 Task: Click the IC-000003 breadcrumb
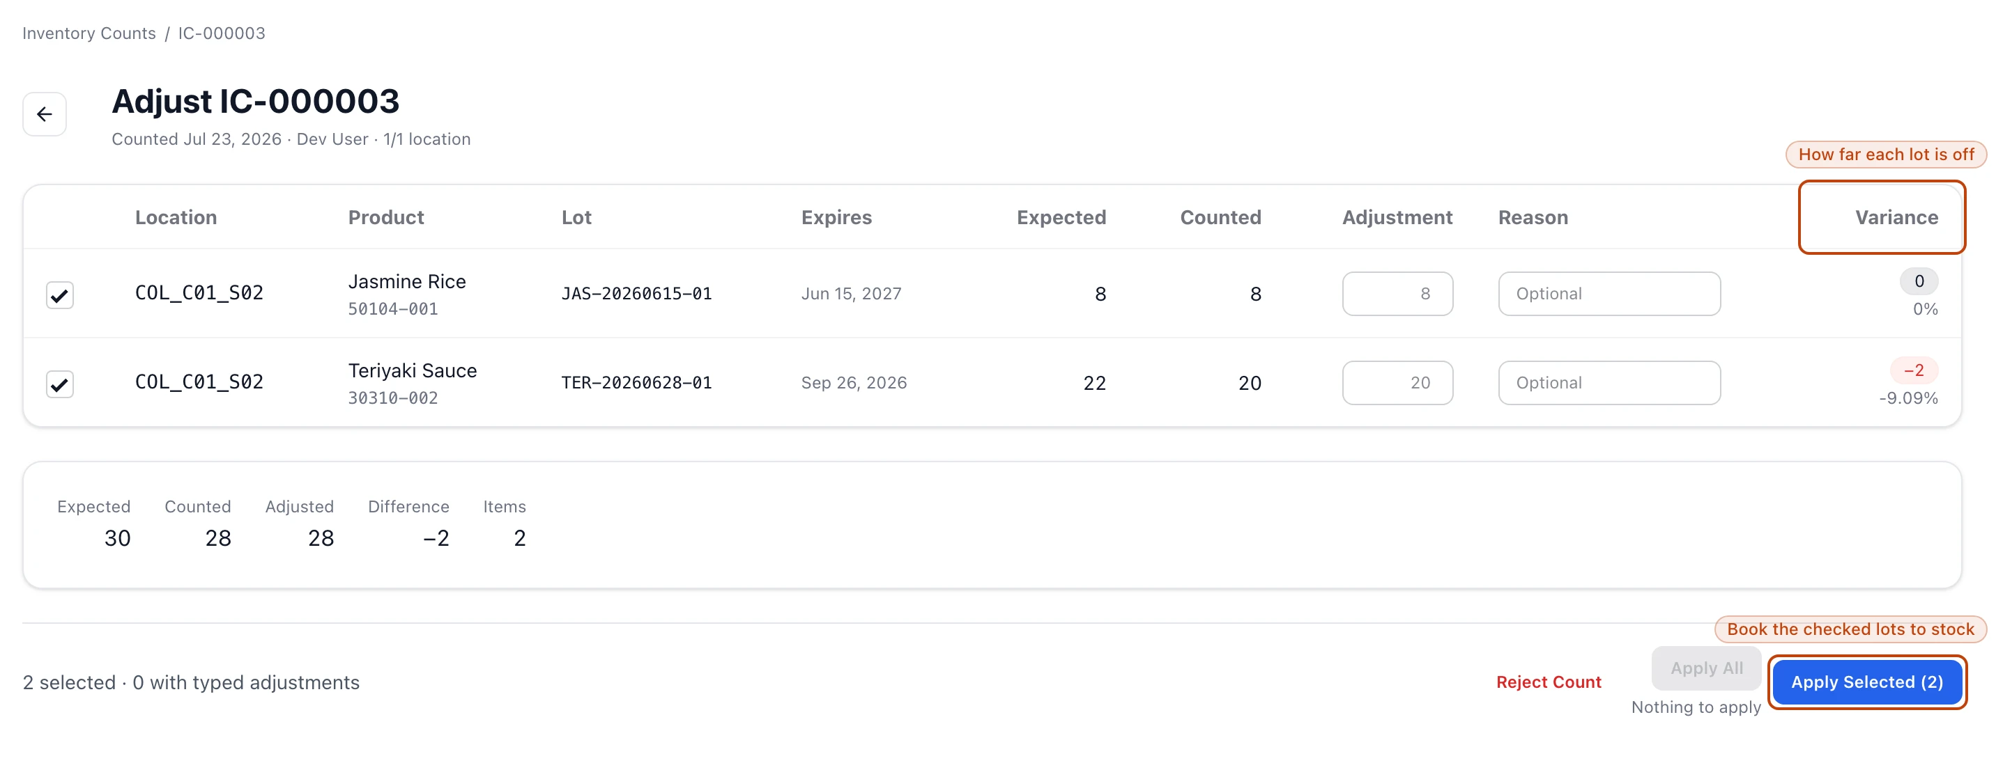click(x=222, y=33)
